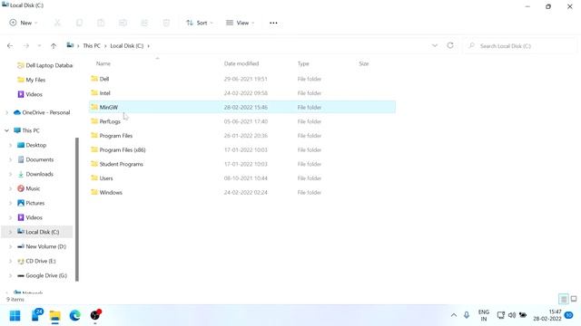Select the Program Files folder
This screenshot has height=326, width=581.
click(x=242, y=136)
